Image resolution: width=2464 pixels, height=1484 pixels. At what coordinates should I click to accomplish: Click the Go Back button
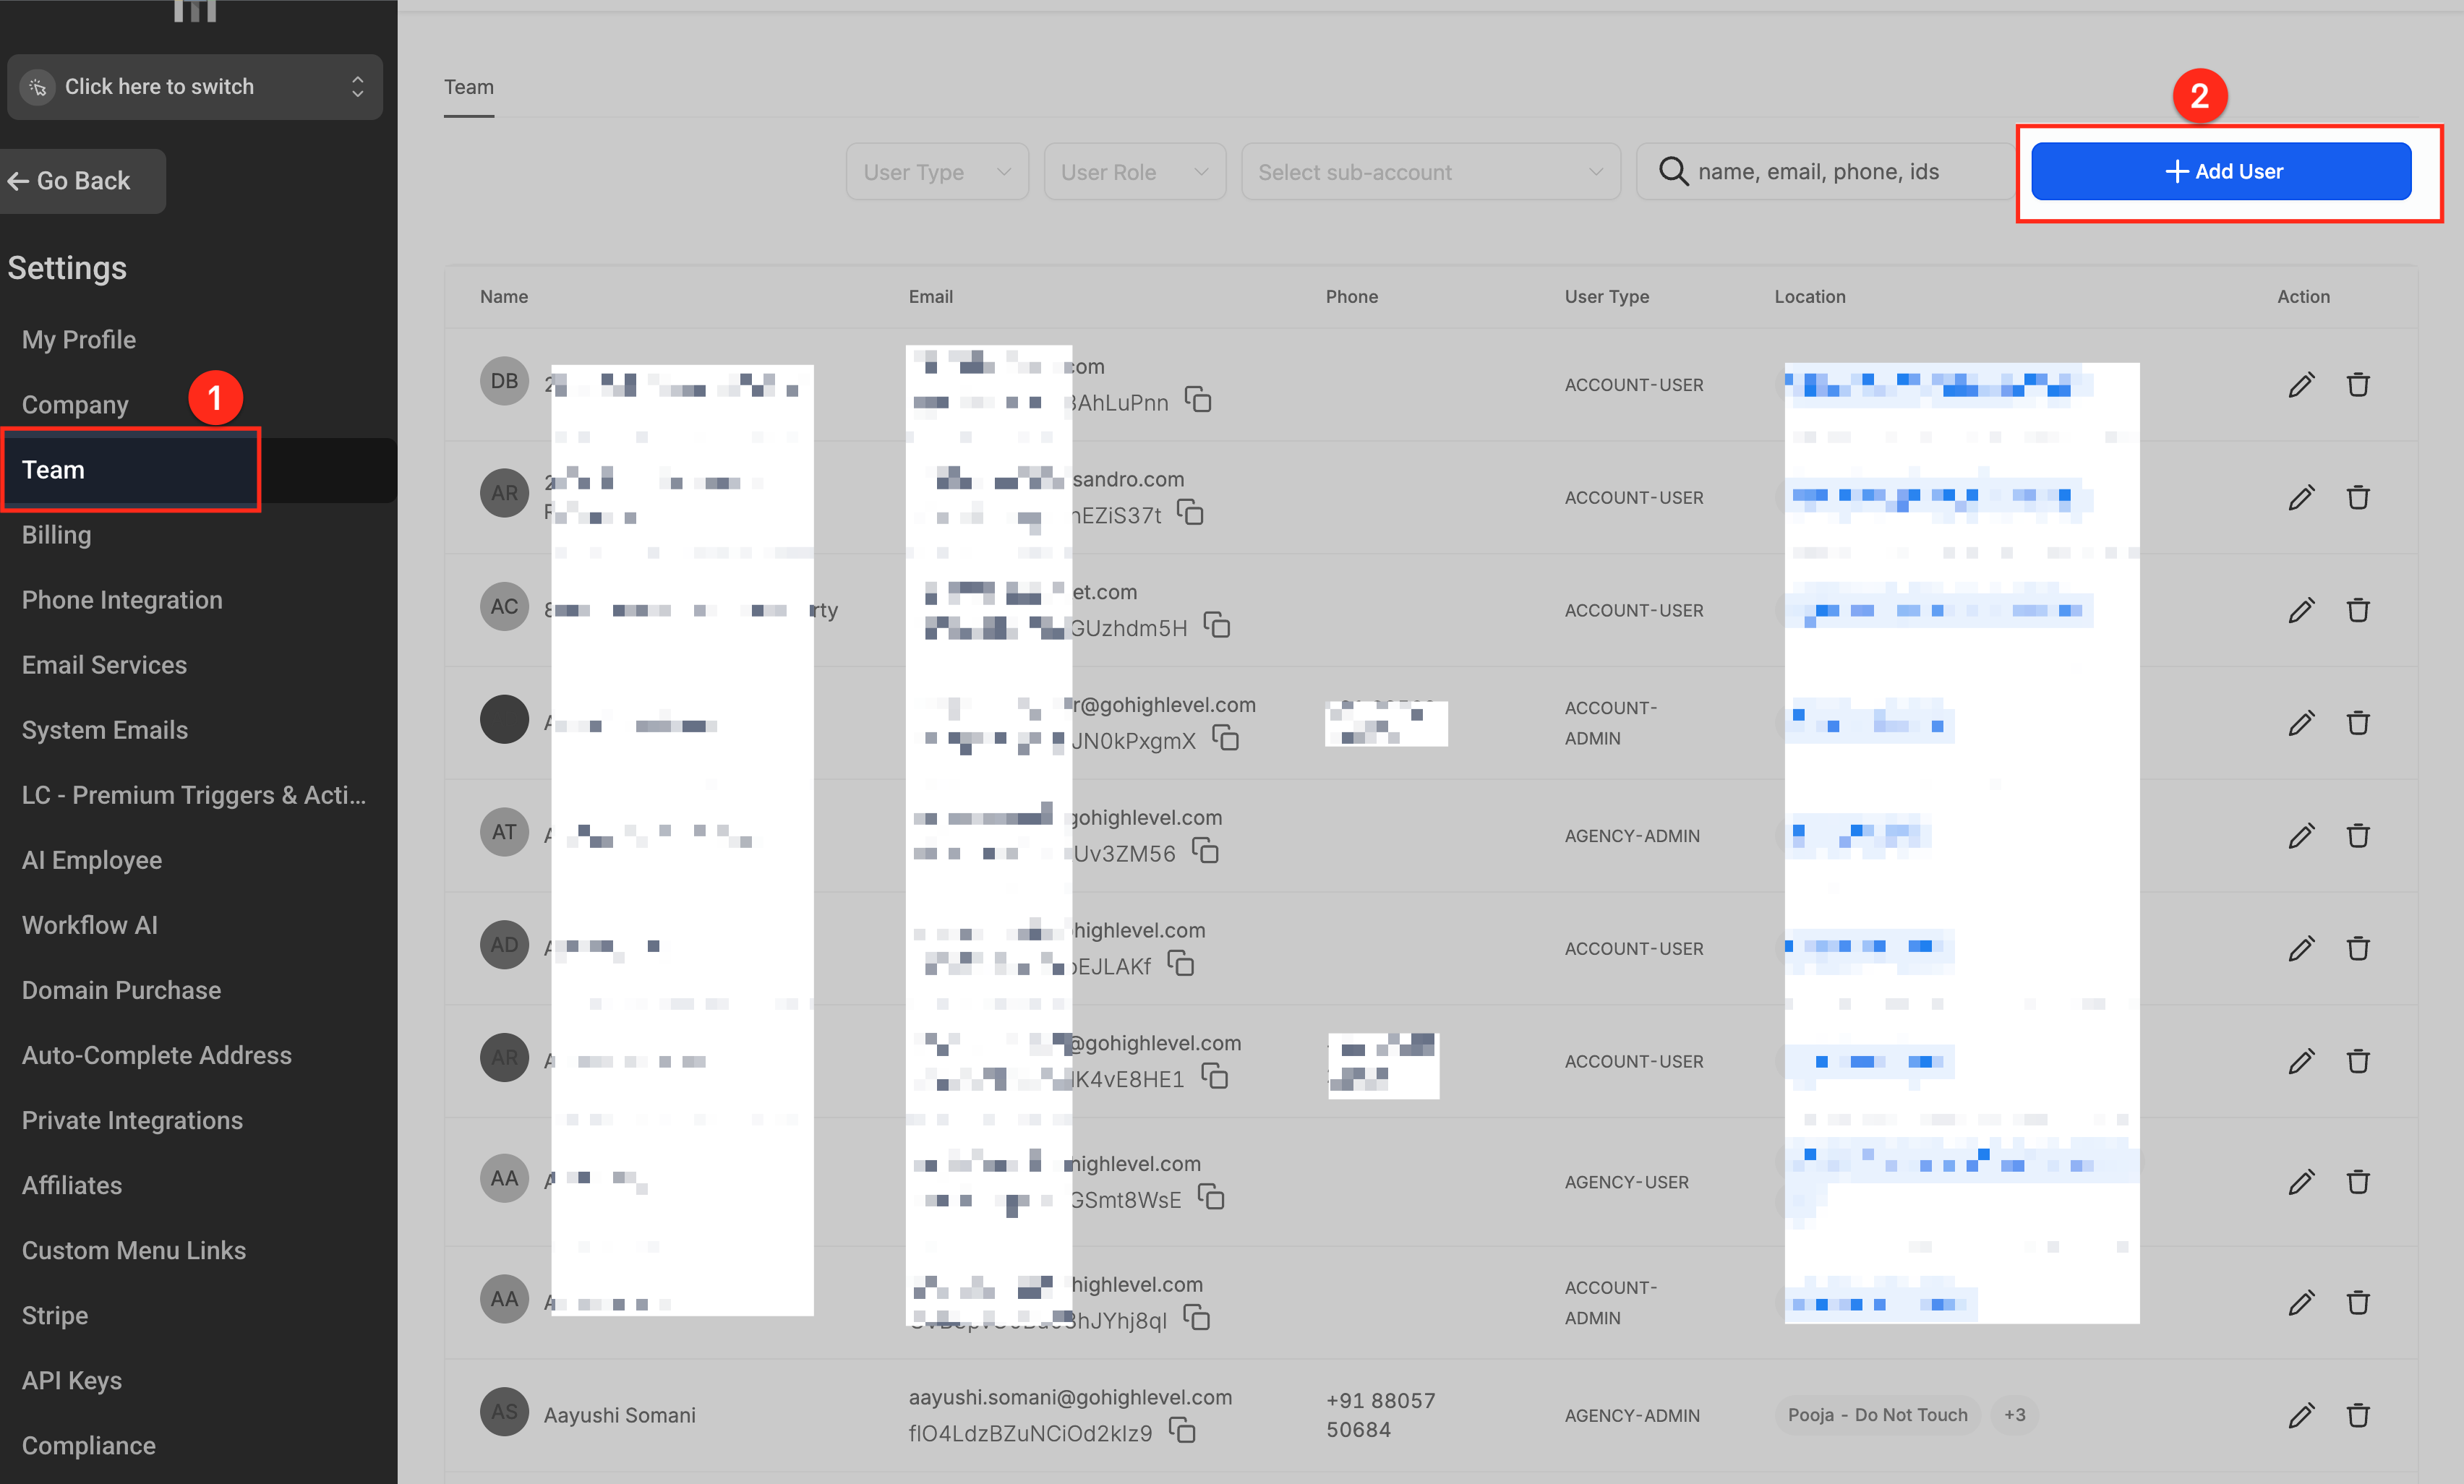82,181
